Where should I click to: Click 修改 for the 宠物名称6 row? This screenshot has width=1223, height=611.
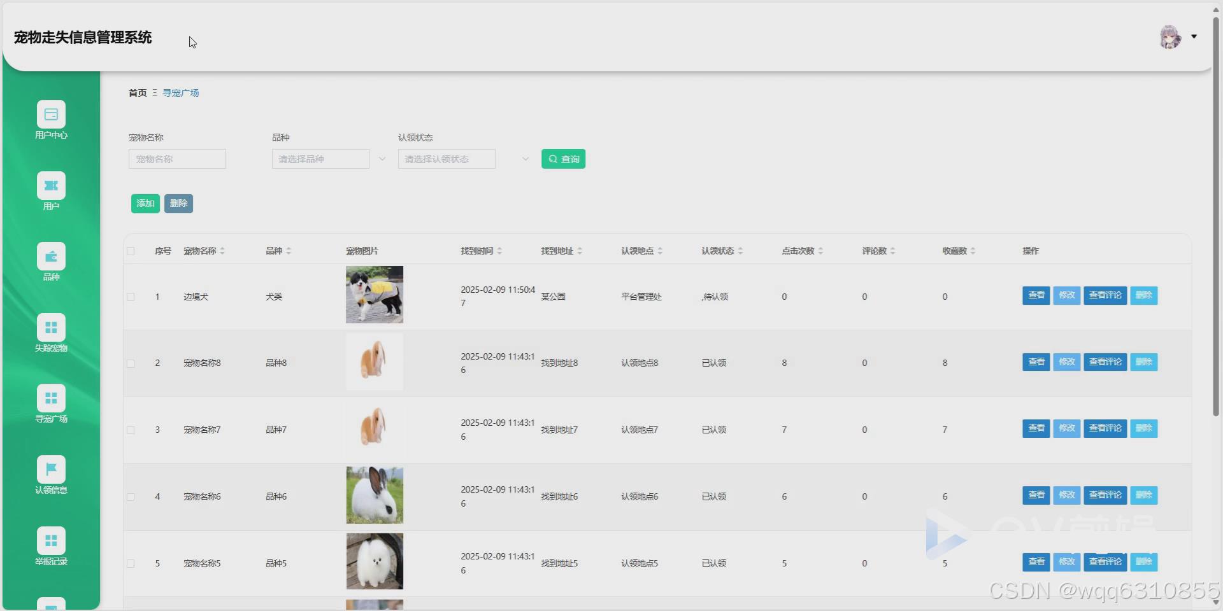pyautogui.click(x=1067, y=495)
